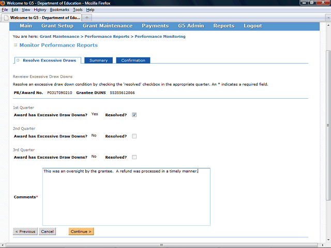This screenshot has width=331, height=248.
Task: Click the Cancel button
Action: [x=47, y=231]
